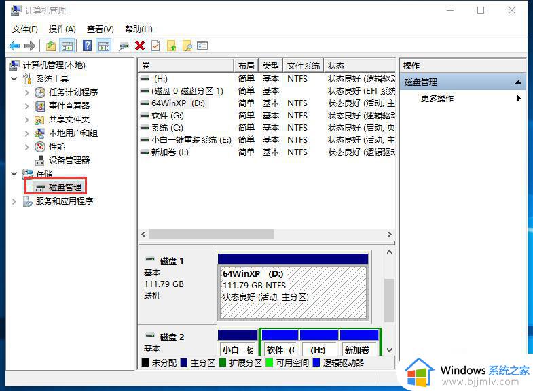Click the checkmark properties toolbar icon
This screenshot has width=533, height=391.
155,46
